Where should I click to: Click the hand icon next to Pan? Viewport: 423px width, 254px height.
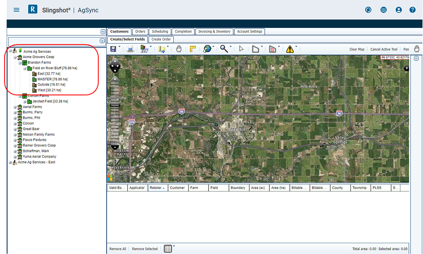coord(416,49)
